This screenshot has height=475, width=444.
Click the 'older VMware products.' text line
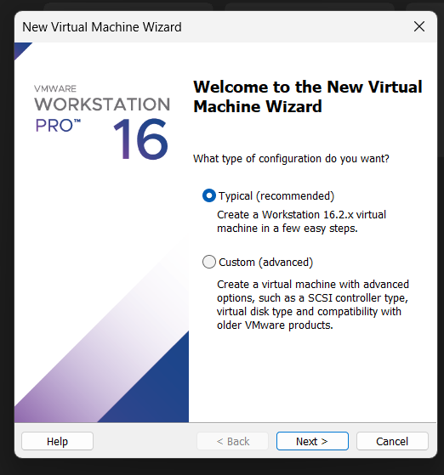(x=275, y=325)
